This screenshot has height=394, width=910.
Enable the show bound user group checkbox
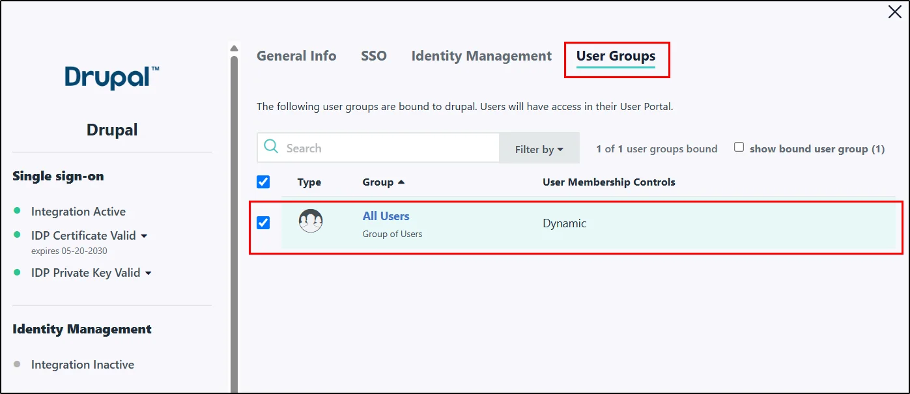tap(739, 147)
